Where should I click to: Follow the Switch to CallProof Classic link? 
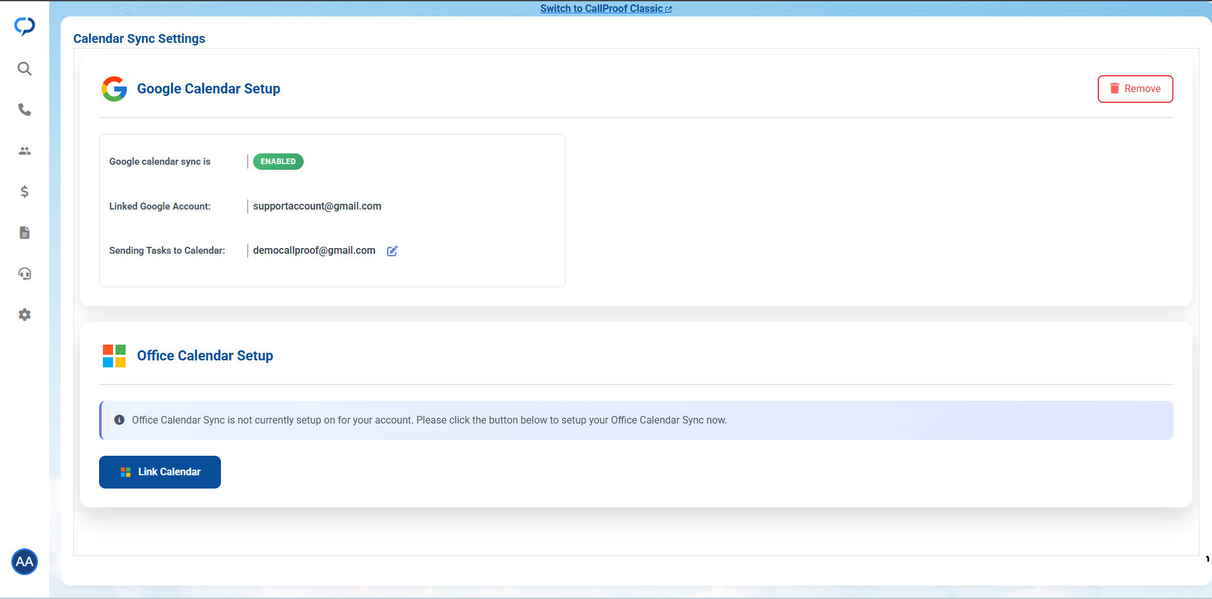[606, 9]
